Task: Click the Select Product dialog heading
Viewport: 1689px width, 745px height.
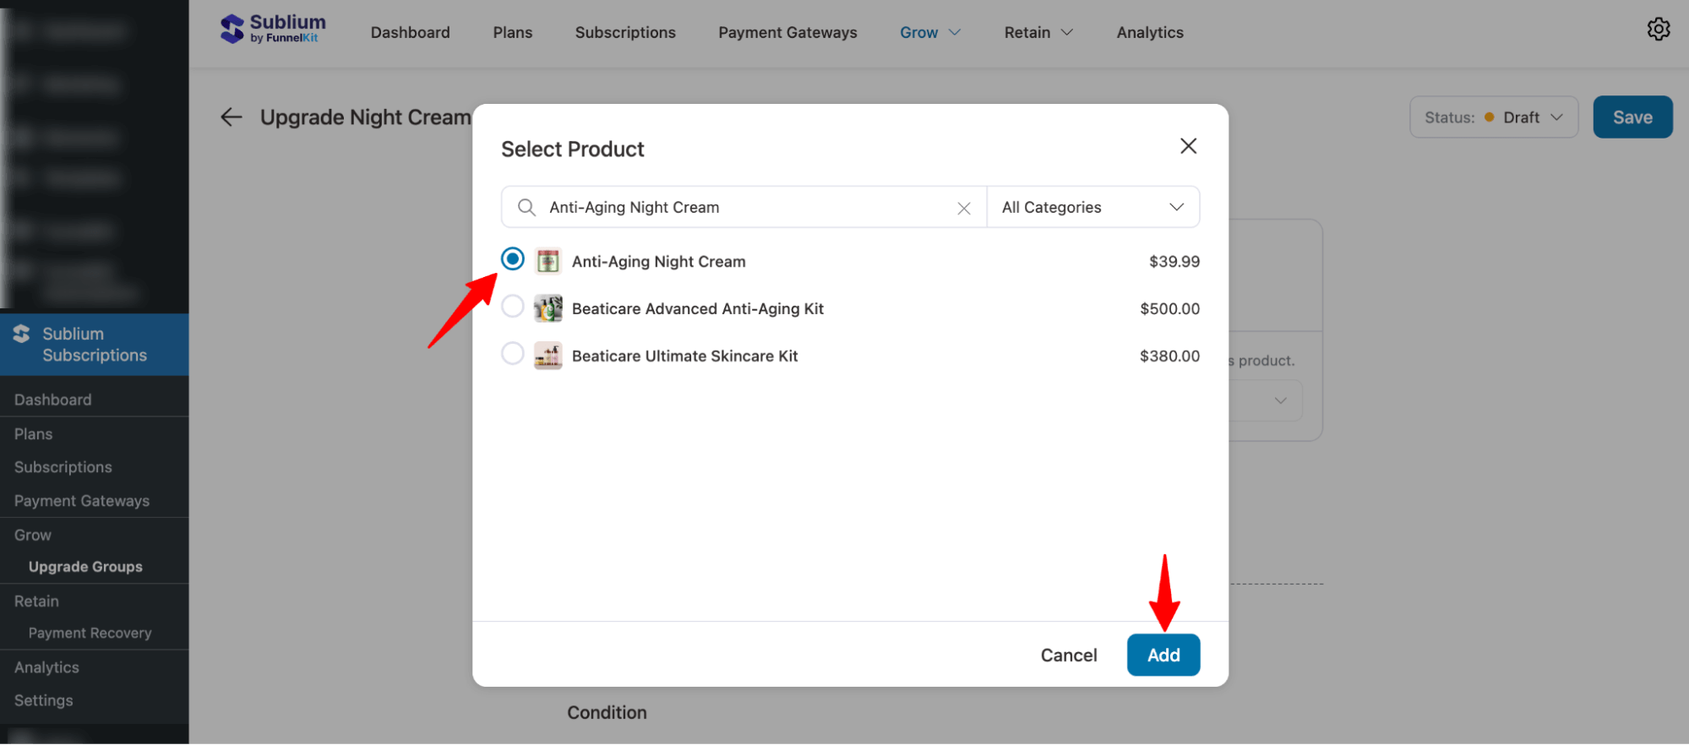Action: (572, 150)
